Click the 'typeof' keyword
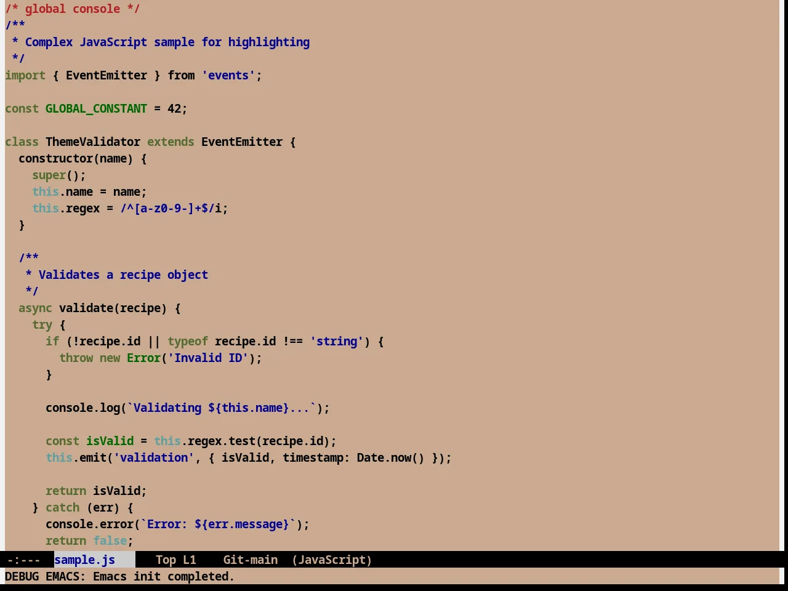This screenshot has width=788, height=591. point(188,341)
